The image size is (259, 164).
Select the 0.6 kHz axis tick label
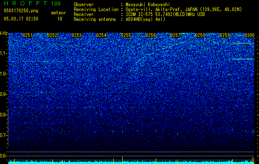click(3, 156)
